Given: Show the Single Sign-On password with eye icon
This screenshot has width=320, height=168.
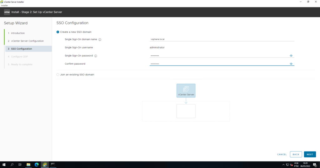Looking at the screenshot, I should tap(291, 56).
